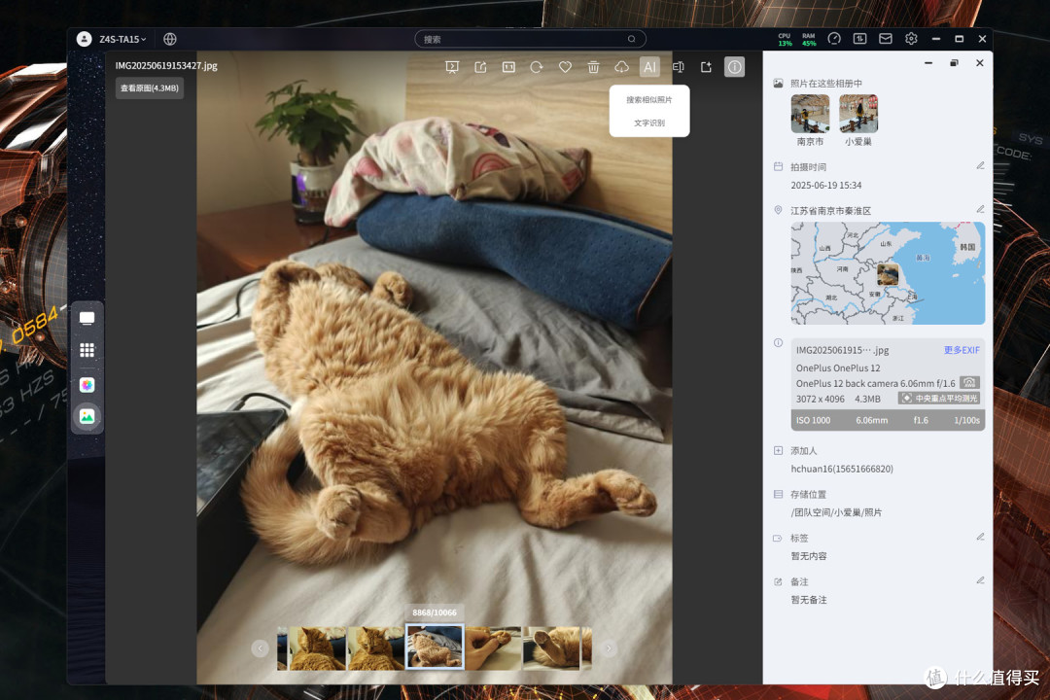Select the cat paw thumbnail in filmstrip
This screenshot has height=700, width=1050.
coord(493,647)
